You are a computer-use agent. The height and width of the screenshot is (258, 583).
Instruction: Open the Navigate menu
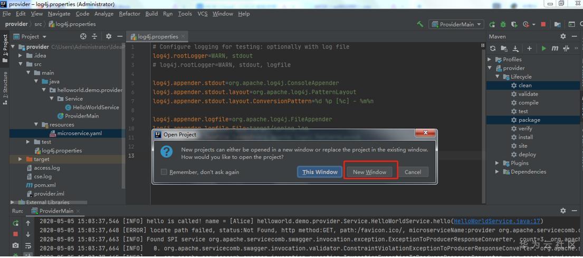(59, 14)
